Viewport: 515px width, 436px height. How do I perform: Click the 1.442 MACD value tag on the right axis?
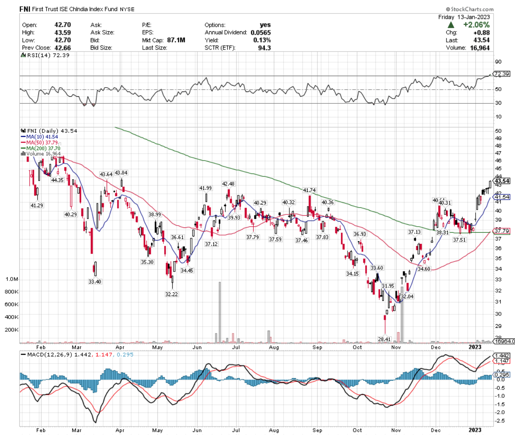pos(502,356)
